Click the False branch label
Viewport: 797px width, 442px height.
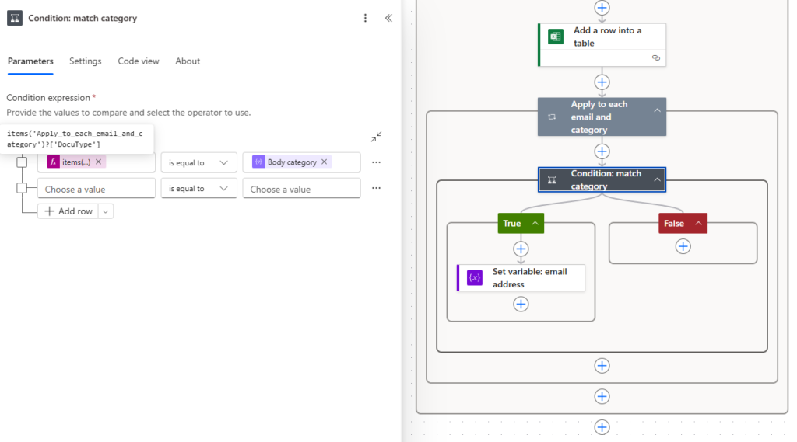pyautogui.click(x=674, y=223)
